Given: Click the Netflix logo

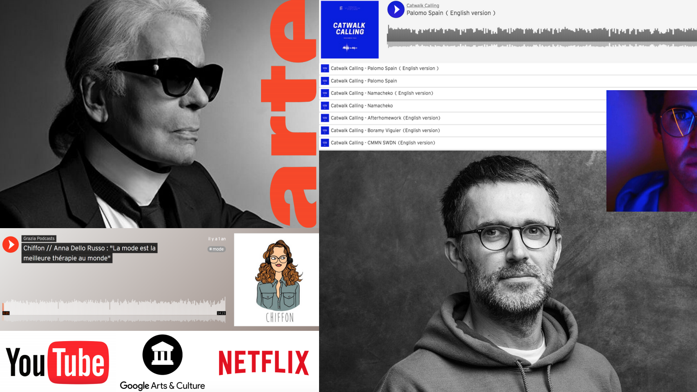Looking at the screenshot, I should point(264,363).
